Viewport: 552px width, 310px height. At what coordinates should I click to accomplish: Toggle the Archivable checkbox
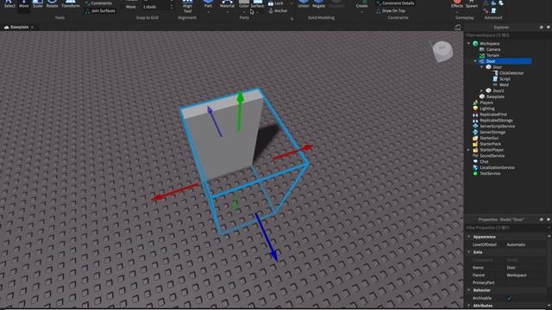click(509, 298)
